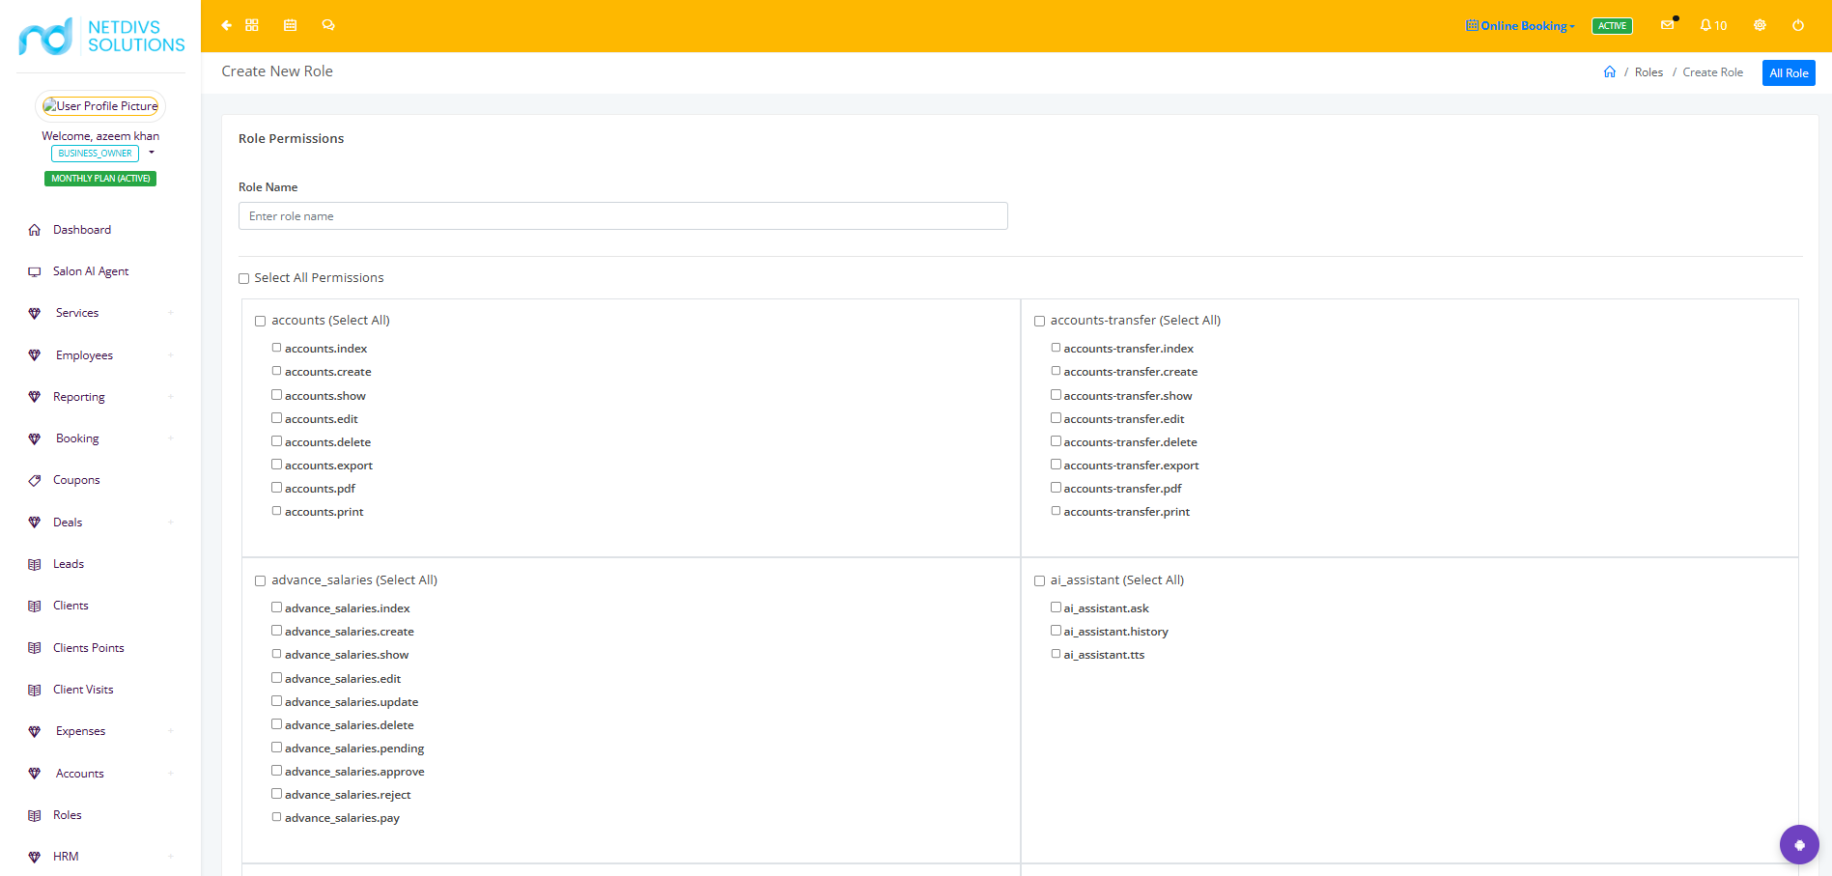Expand the Accounts submenu plus

coord(171,774)
